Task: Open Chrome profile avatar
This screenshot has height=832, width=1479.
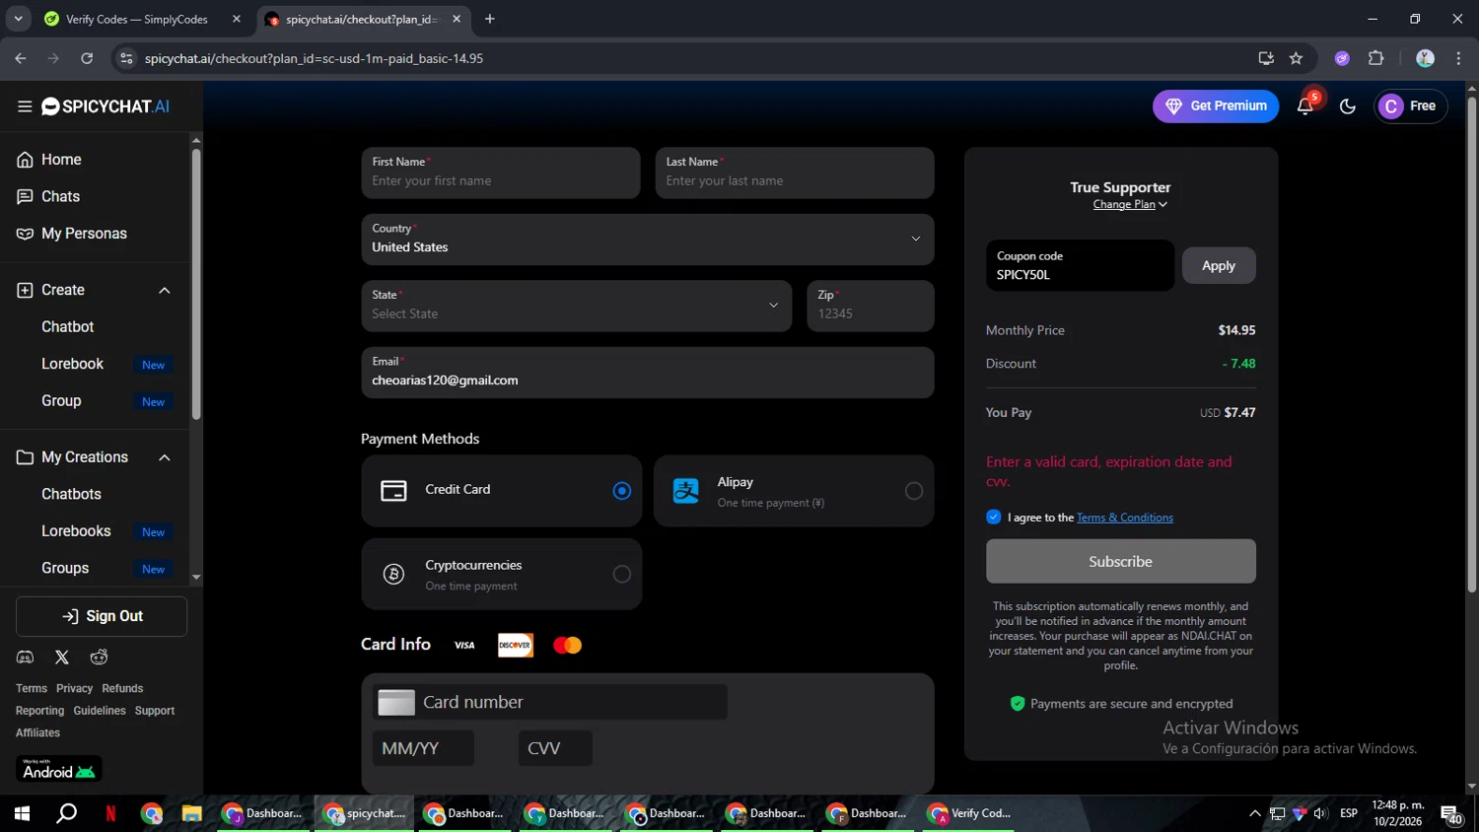Action: point(1425,58)
